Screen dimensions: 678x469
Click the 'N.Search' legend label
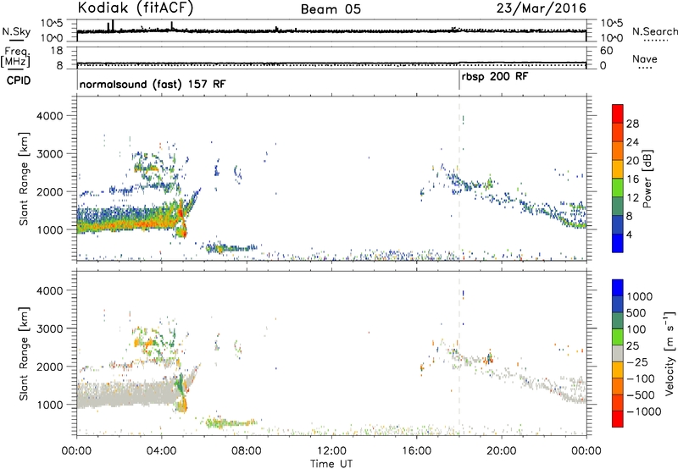(x=654, y=31)
